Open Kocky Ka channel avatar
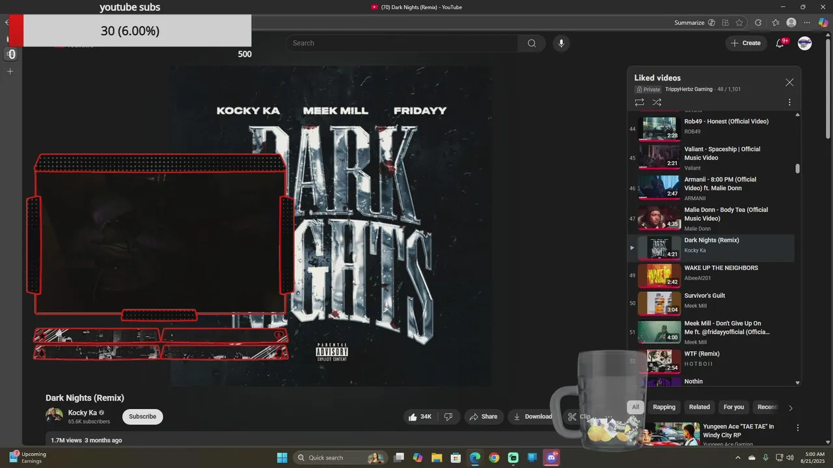The image size is (833, 468). click(x=54, y=415)
